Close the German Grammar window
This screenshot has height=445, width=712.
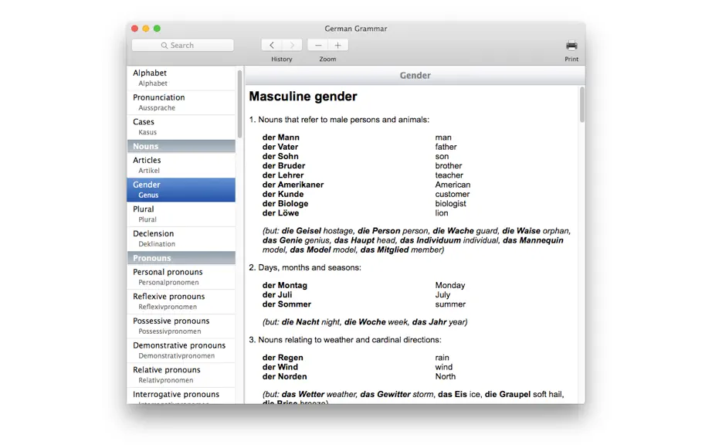tap(135, 28)
